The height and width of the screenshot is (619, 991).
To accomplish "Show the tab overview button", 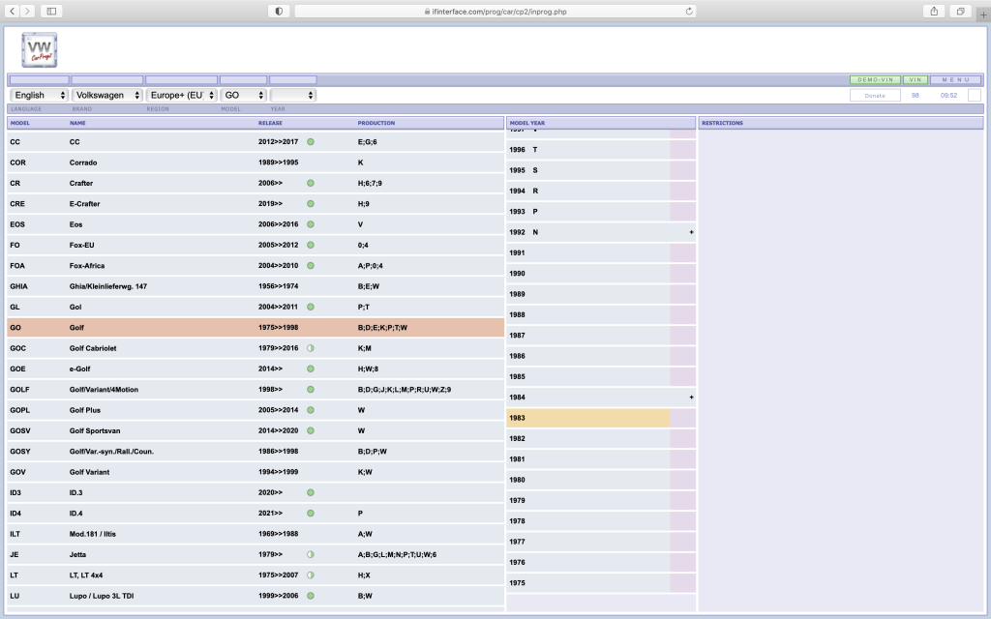I will point(960,11).
